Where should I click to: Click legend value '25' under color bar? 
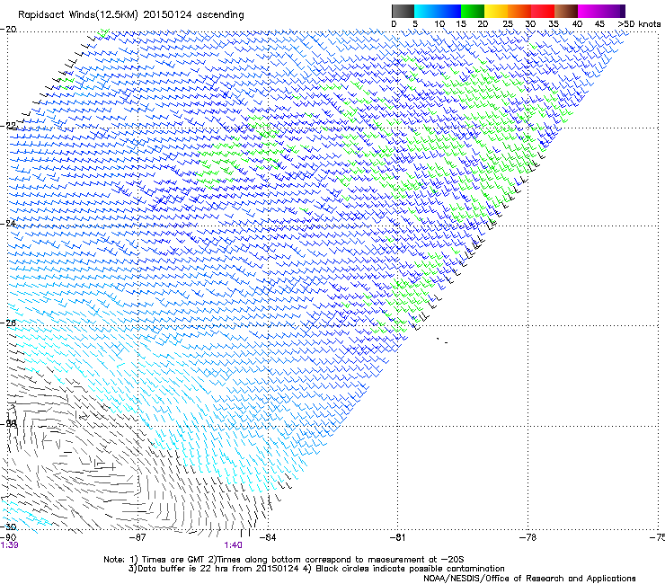coord(508,24)
